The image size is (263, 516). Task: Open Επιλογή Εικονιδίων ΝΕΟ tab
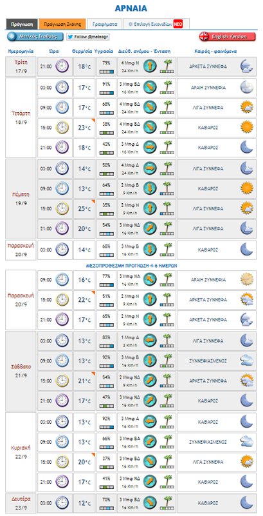(156, 25)
